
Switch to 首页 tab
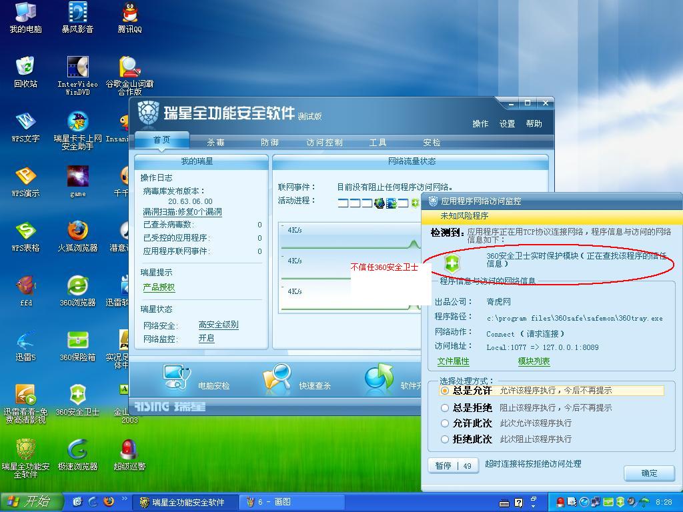[162, 140]
